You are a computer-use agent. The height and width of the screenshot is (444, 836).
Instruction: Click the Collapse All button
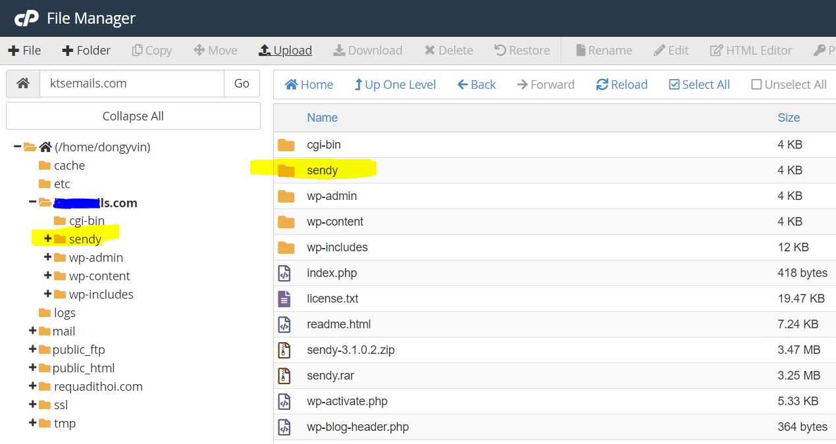point(133,116)
